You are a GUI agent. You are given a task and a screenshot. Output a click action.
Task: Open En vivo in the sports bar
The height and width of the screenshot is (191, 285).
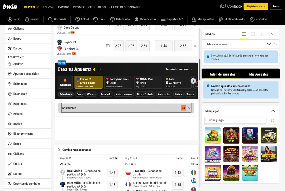click(x=32, y=19)
